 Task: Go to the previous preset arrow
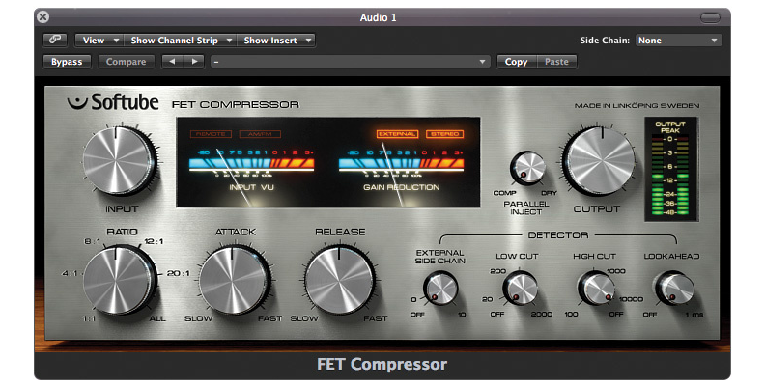tap(172, 62)
